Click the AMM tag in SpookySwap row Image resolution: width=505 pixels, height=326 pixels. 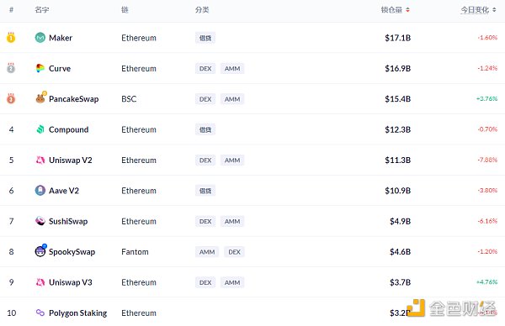pos(207,252)
